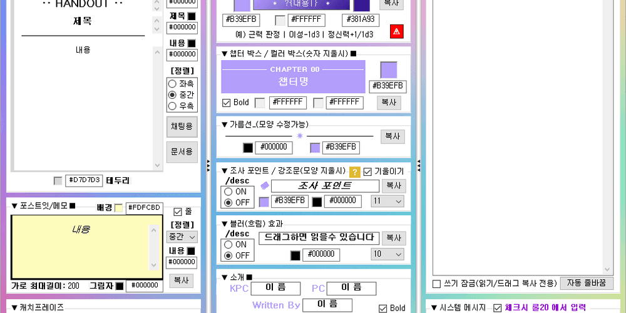Click the red warning triangle icon
This screenshot has height=313, width=626.
[x=396, y=31]
